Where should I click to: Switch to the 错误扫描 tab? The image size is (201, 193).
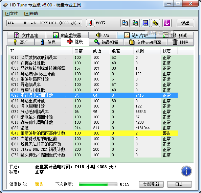(x=106, y=42)
